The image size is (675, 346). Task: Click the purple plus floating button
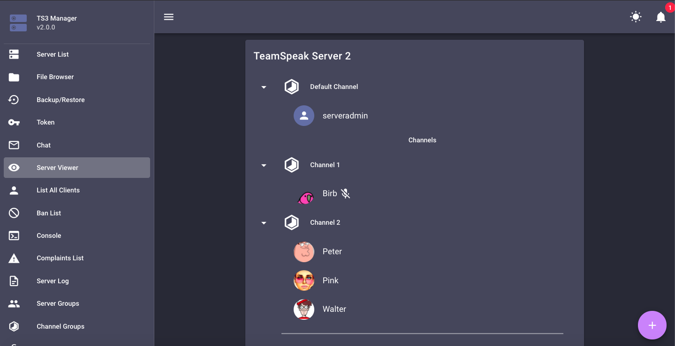point(652,325)
